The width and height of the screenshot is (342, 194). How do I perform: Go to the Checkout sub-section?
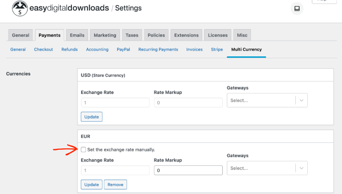[43, 49]
